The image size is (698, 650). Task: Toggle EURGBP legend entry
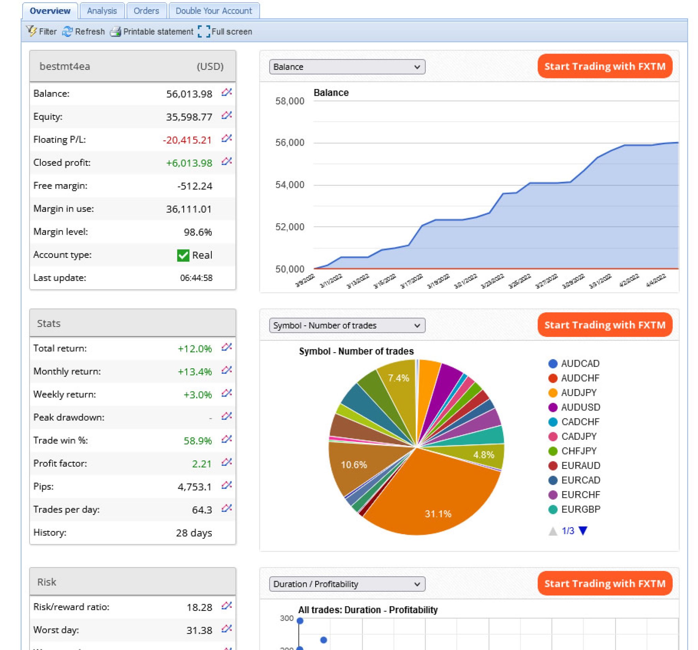pos(574,509)
